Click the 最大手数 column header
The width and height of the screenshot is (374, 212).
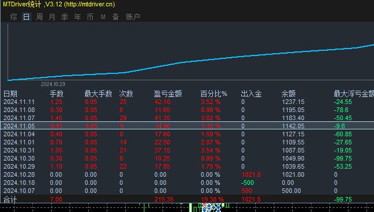(x=98, y=94)
